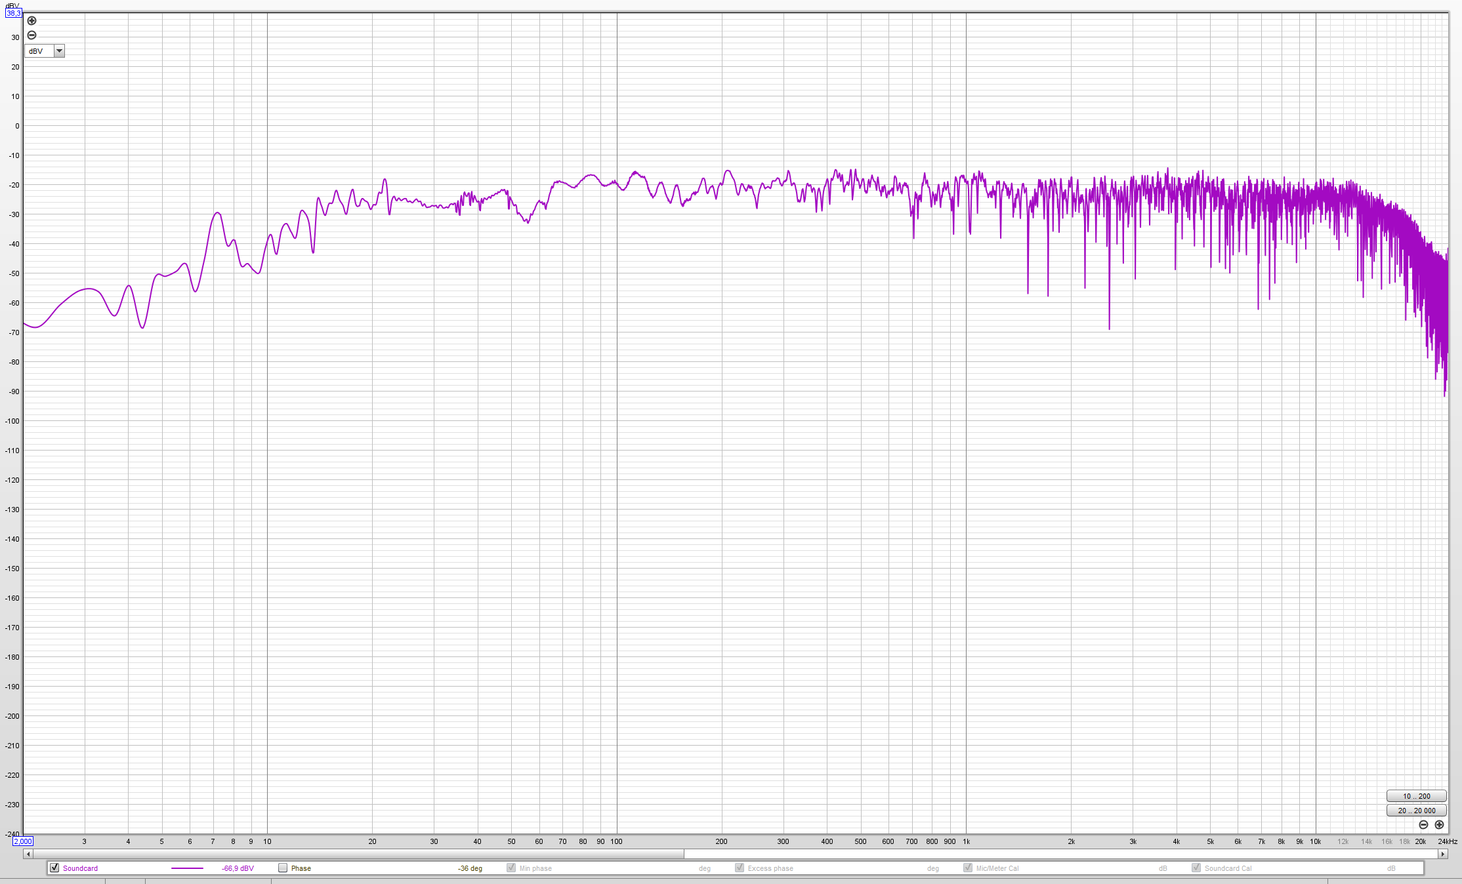The height and width of the screenshot is (884, 1462).
Task: Enable the Phase trace checkbox
Action: [x=283, y=868]
